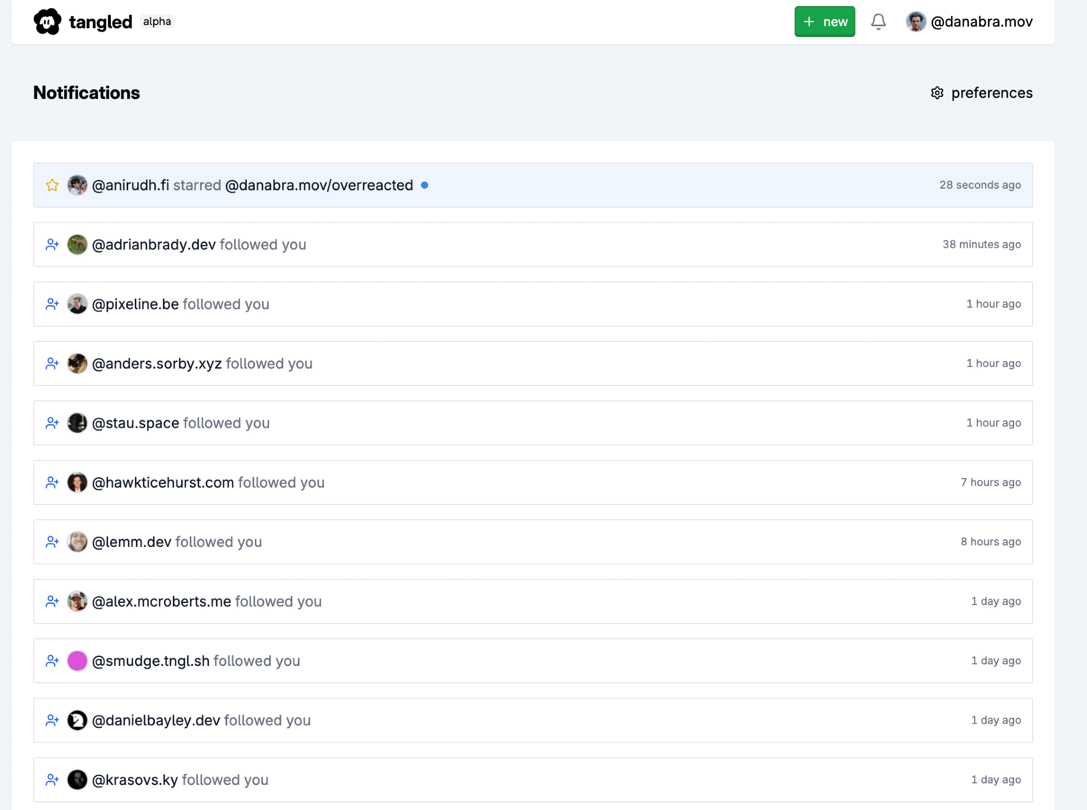
Task: Open @hawkticehurst.com followed you notification
Action: (x=533, y=483)
